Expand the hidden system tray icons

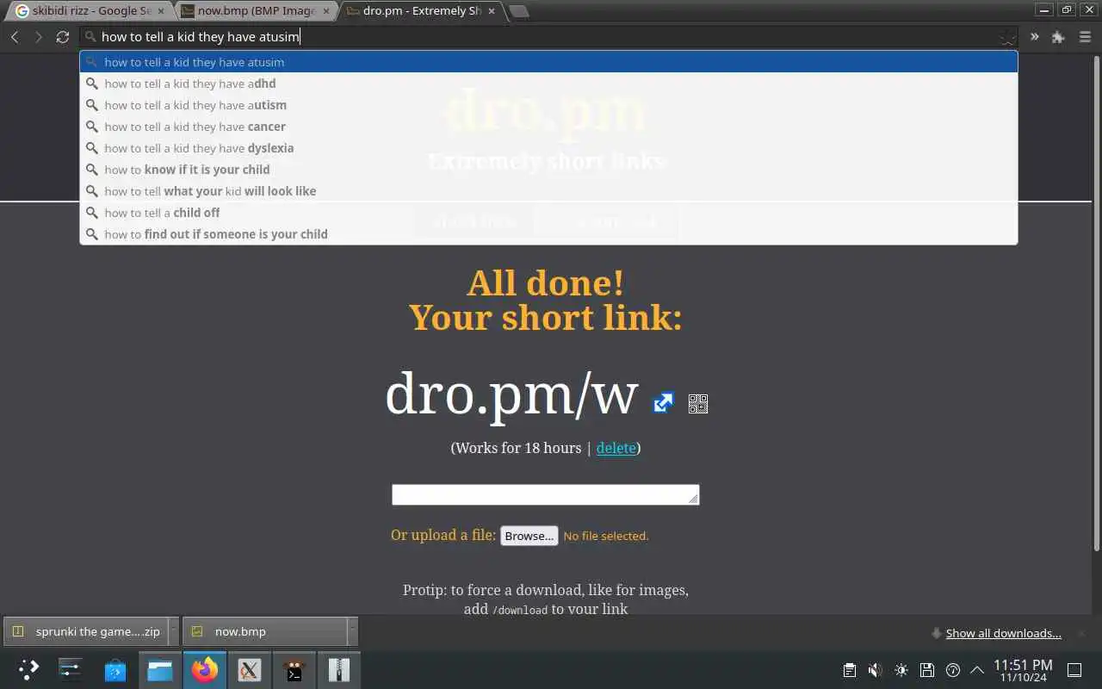pos(977,670)
